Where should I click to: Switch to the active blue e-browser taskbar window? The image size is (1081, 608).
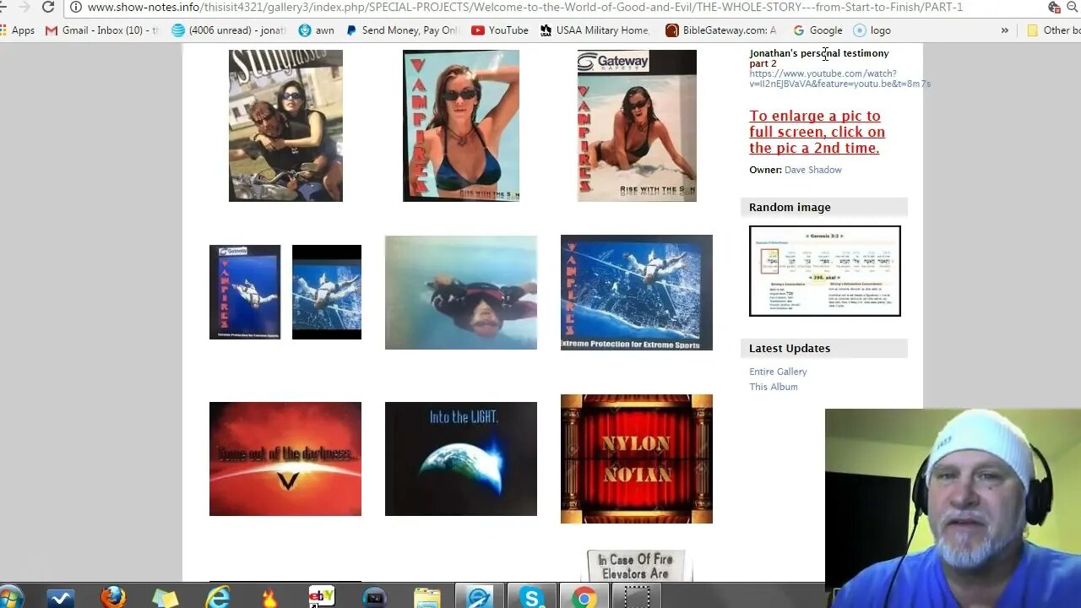[479, 598]
